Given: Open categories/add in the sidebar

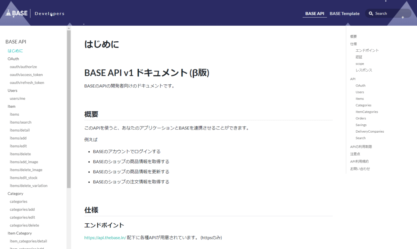Looking at the screenshot, I should pos(22,210).
